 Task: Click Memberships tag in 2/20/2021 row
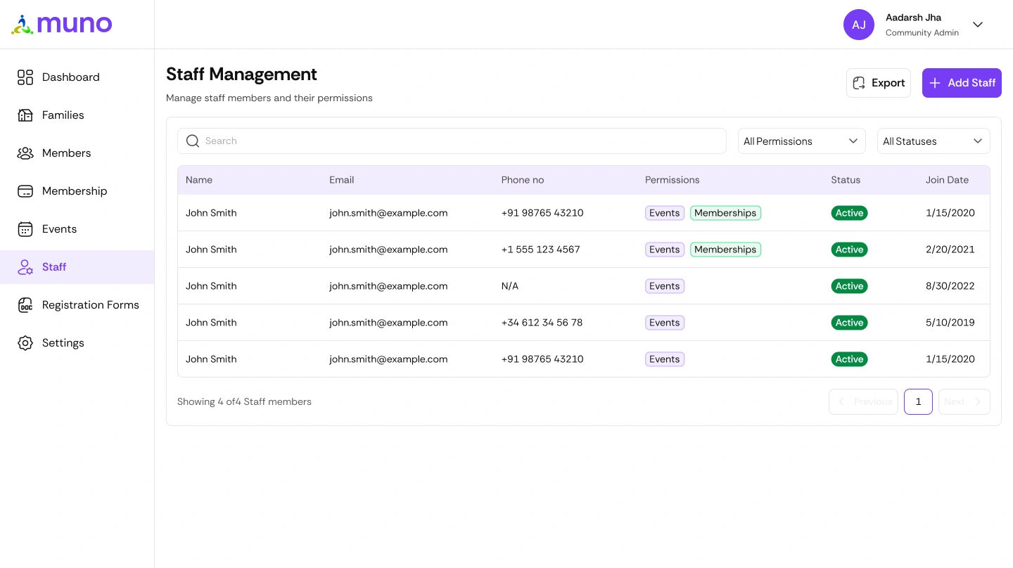click(725, 250)
